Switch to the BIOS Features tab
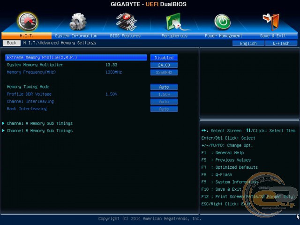The image size is (300, 225). (x=125, y=36)
